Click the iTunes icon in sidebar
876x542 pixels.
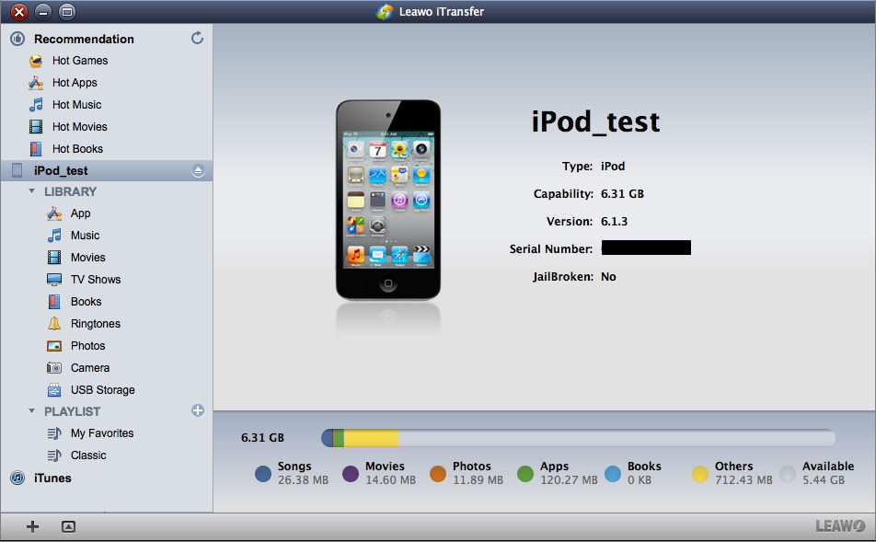pos(17,479)
